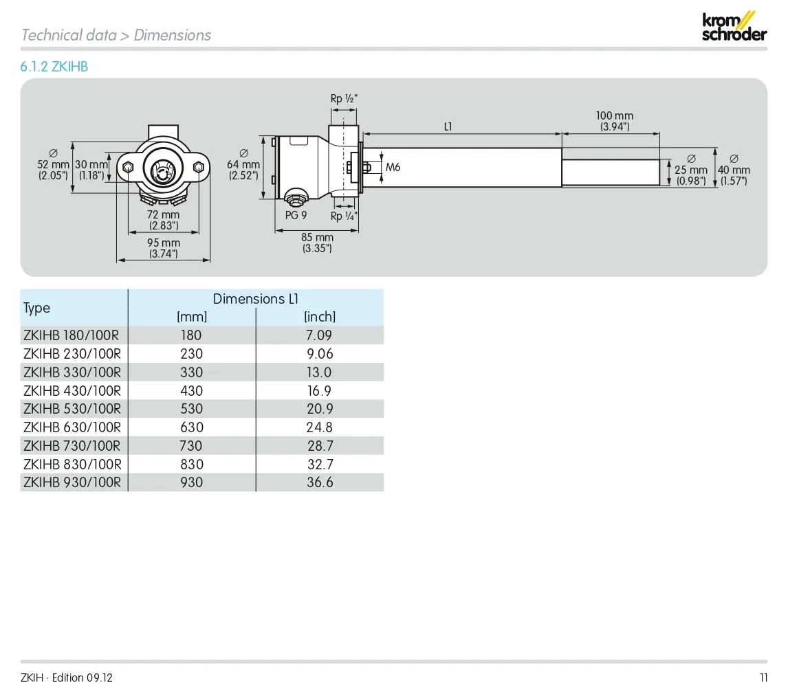Click the 'Technical data > Dimensions' breadcrumb heading
Image resolution: width=788 pixels, height=694 pixels.
point(116,35)
